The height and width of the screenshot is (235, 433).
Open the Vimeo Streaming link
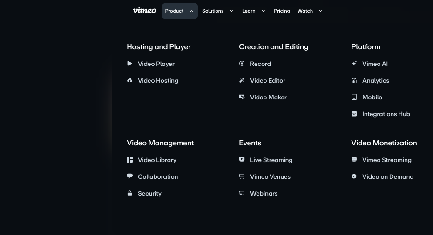[x=386, y=160]
